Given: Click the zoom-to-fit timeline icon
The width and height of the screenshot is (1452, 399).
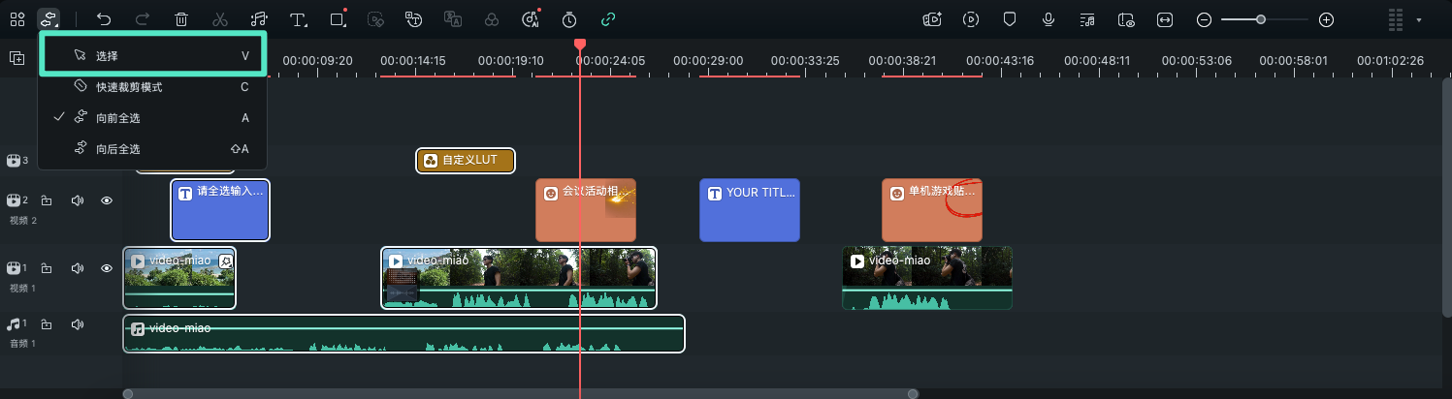Looking at the screenshot, I should pos(1165,19).
